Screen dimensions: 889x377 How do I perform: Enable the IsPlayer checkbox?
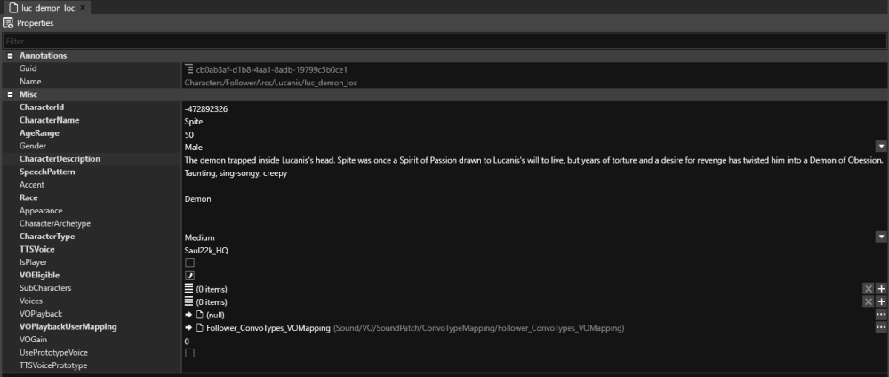(189, 263)
